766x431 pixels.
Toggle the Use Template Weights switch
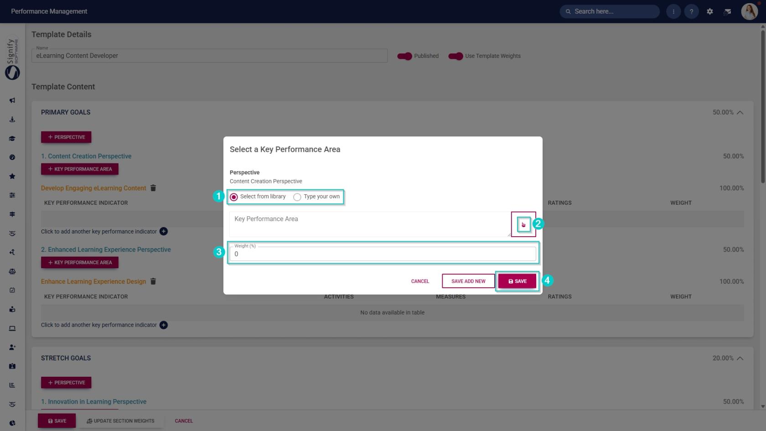(455, 56)
